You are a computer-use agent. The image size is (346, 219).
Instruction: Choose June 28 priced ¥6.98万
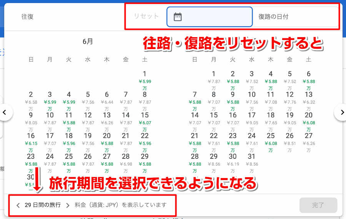coord(126,163)
